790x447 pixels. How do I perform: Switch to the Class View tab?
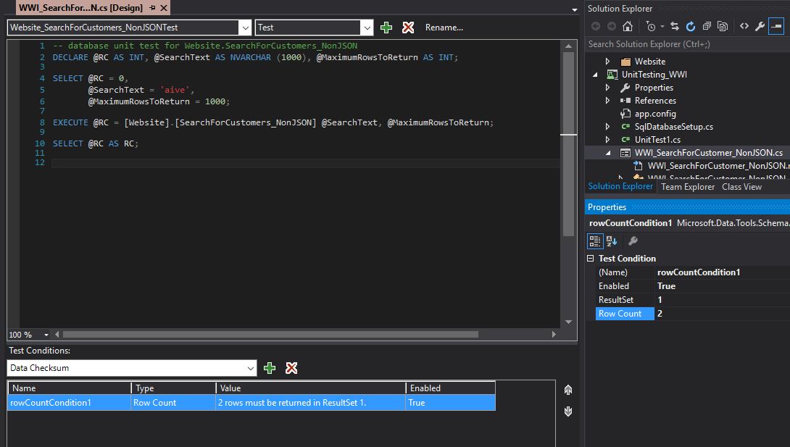point(741,187)
